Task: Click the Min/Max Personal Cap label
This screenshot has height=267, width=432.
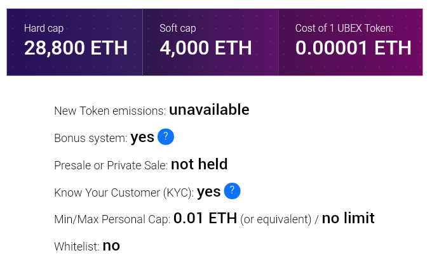Action: (112, 219)
